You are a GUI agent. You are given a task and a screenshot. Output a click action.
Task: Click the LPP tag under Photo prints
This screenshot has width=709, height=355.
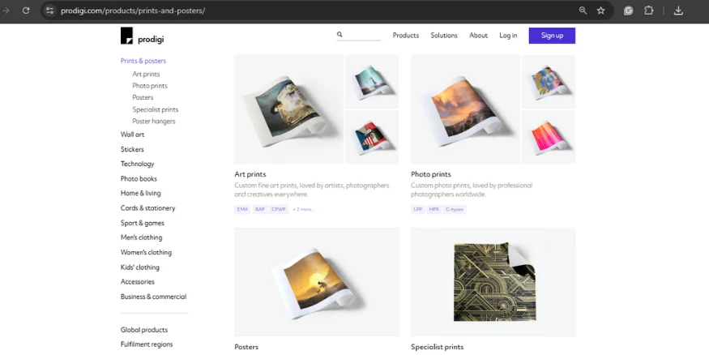pyautogui.click(x=418, y=209)
